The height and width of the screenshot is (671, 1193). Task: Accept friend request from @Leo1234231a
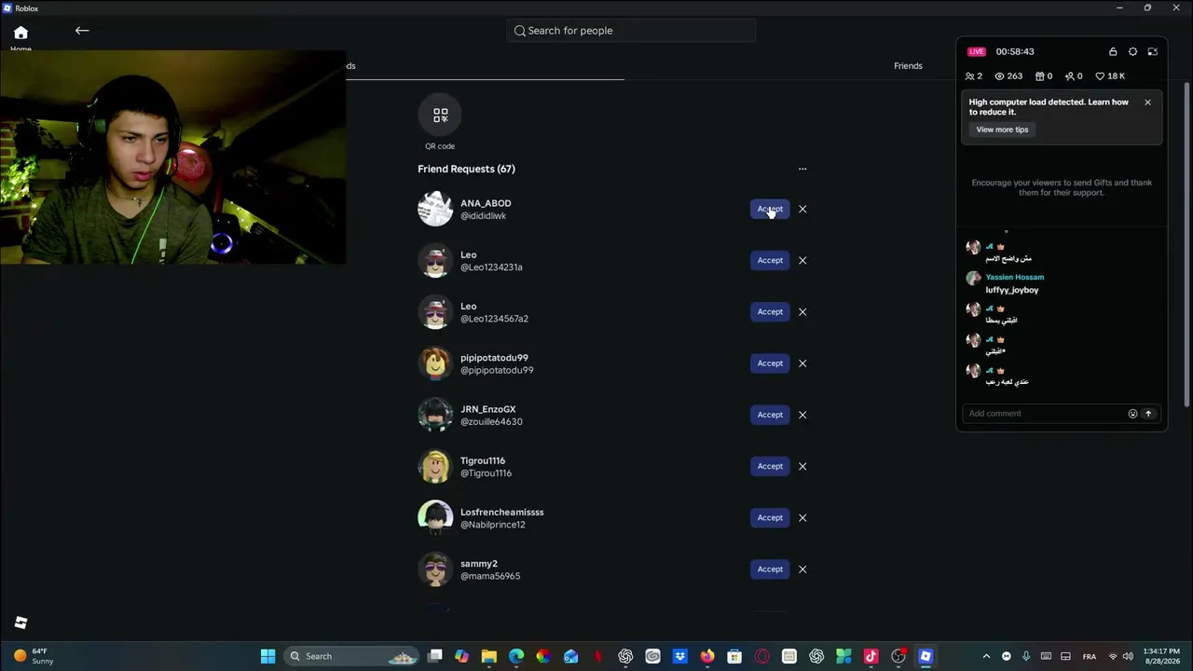(x=770, y=260)
